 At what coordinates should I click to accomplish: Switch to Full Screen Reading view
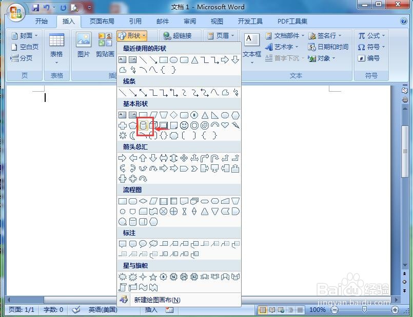point(272,310)
